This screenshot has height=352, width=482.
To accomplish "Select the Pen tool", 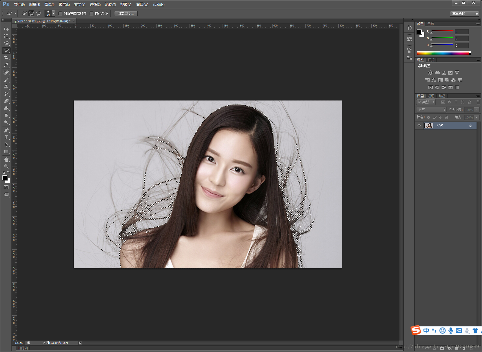I will (6, 130).
